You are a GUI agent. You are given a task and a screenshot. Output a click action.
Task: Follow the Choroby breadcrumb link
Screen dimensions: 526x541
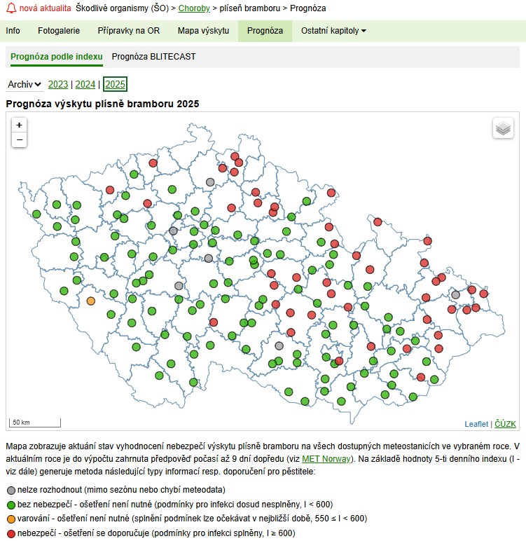(194, 8)
